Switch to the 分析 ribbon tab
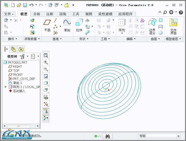The height and width of the screenshot is (141, 186). pos(37,14)
